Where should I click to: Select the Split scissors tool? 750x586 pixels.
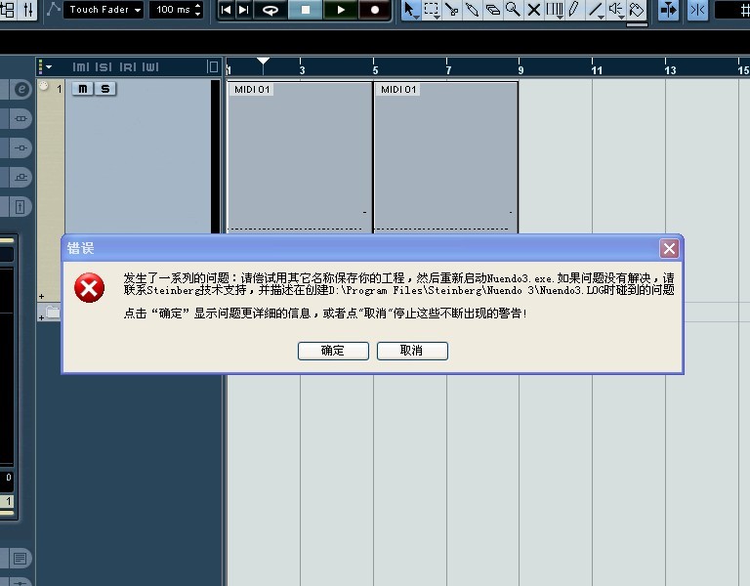452,10
